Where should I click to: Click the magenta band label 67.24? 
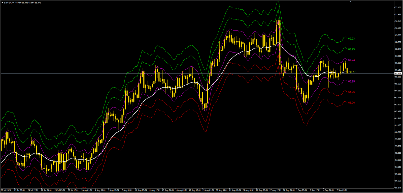coord(351,60)
